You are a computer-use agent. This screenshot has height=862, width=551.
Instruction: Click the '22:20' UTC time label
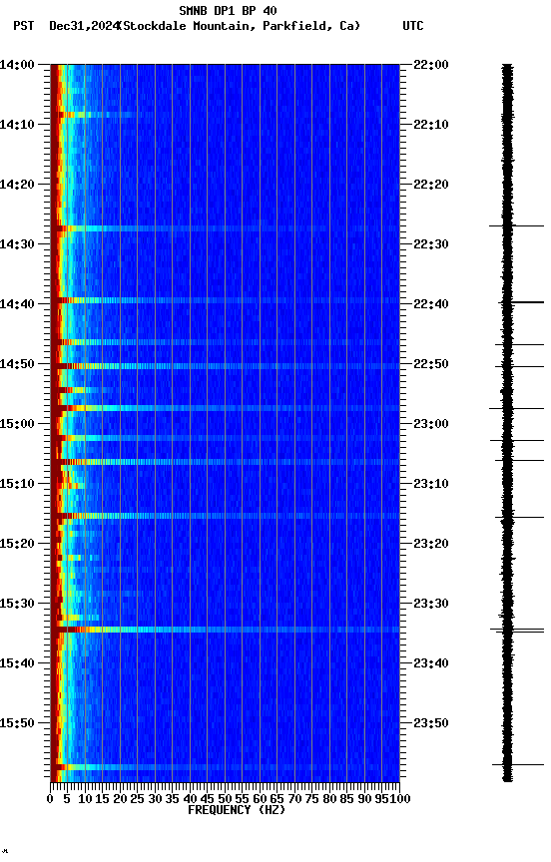coord(431,185)
